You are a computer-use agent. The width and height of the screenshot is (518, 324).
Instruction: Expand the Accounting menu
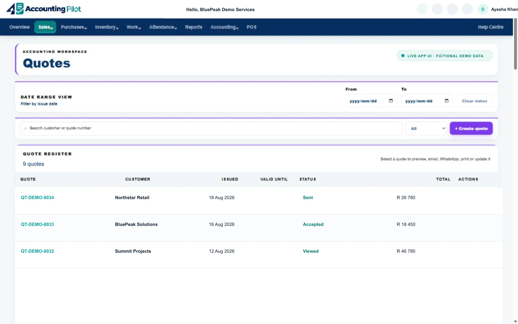pos(224,27)
